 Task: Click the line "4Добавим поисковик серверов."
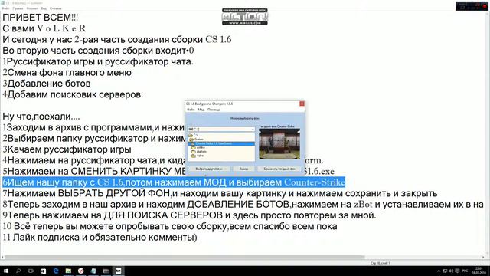pyautogui.click(x=73, y=94)
